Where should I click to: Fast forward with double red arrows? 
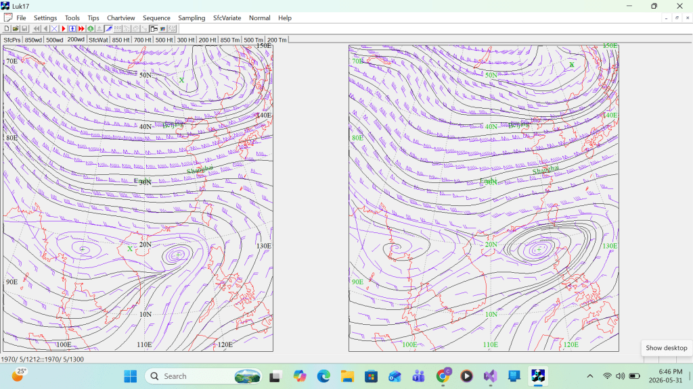pos(81,28)
